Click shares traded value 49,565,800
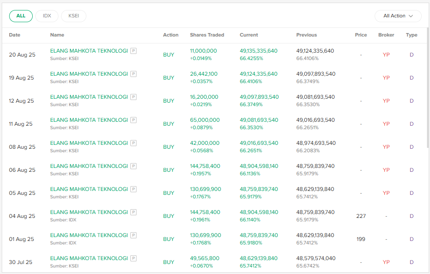Image resolution: width=430 pixels, height=274 pixels. click(205, 258)
